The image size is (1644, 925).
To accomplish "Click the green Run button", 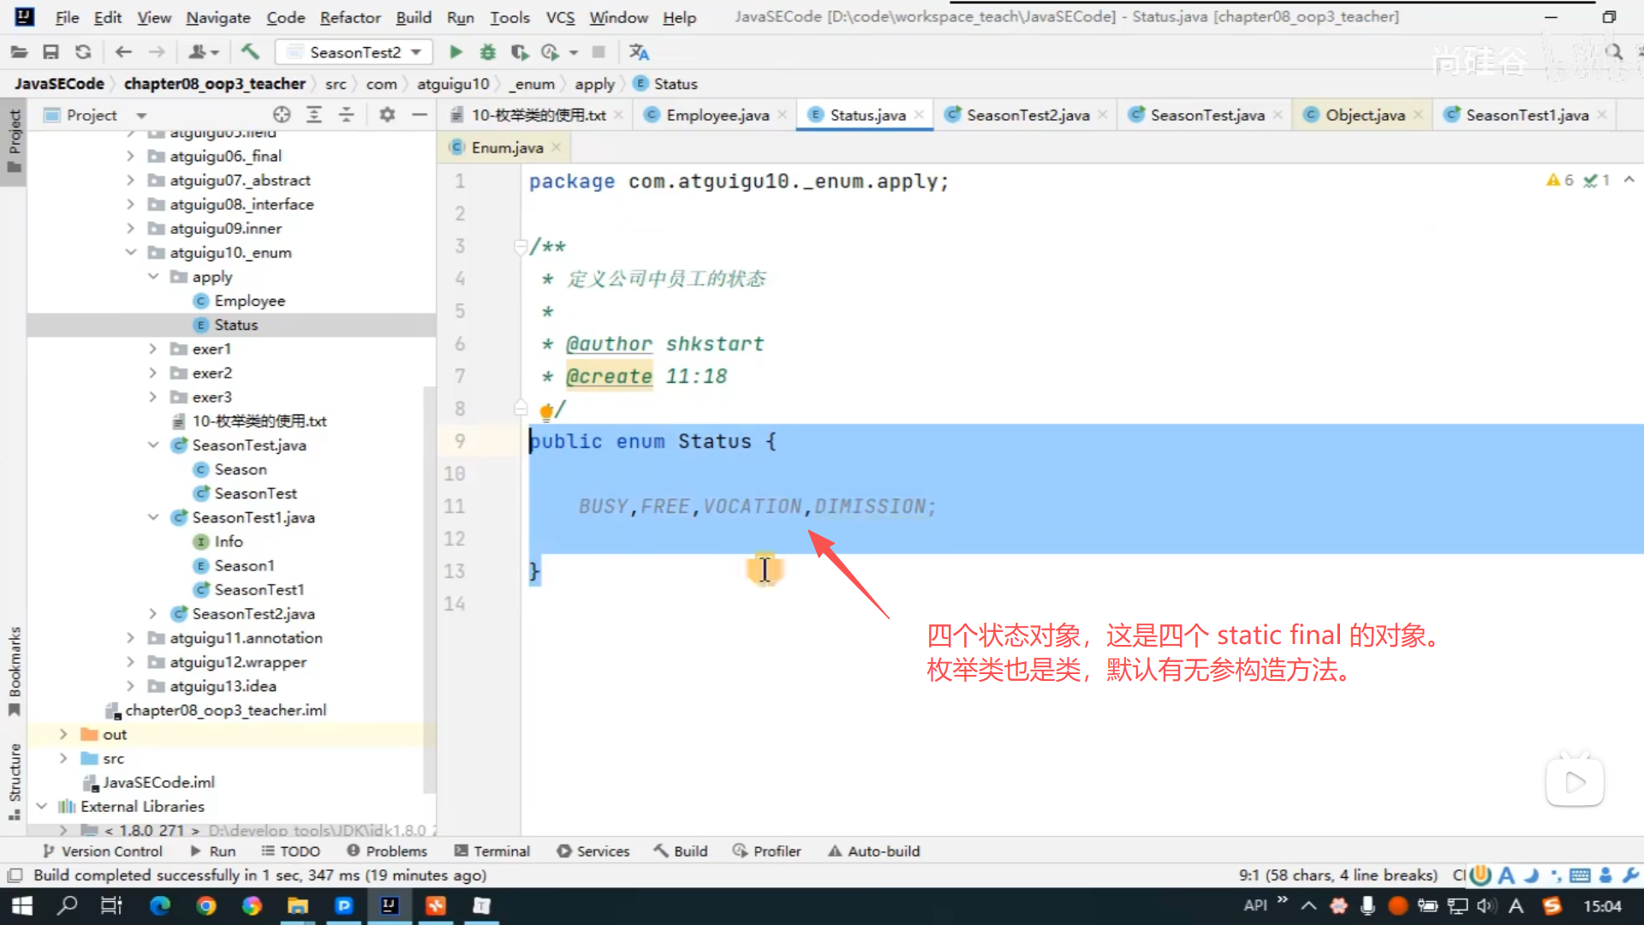I will point(456,52).
